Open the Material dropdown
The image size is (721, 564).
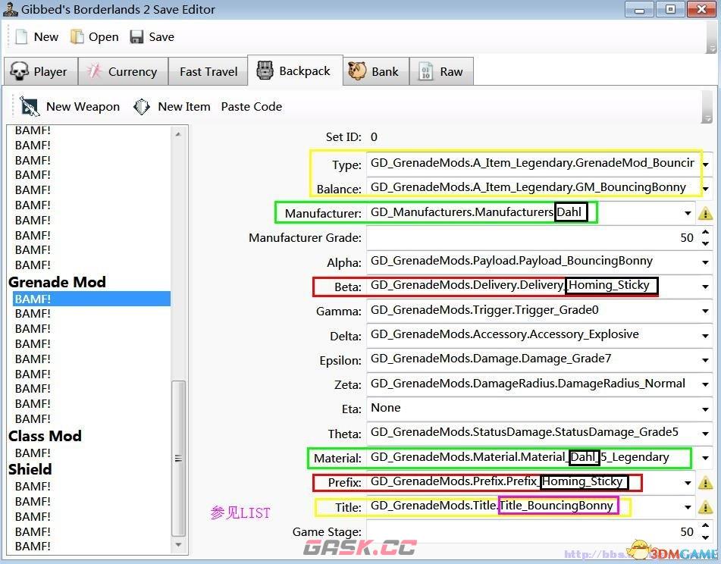[705, 458]
